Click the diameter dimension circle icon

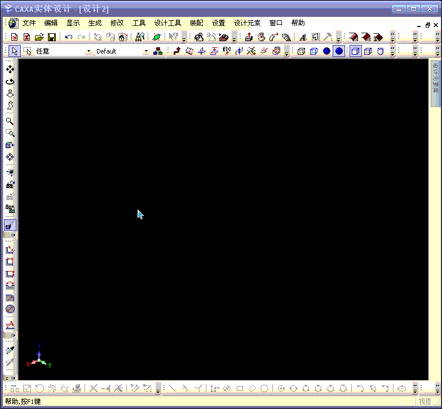pos(10,309)
